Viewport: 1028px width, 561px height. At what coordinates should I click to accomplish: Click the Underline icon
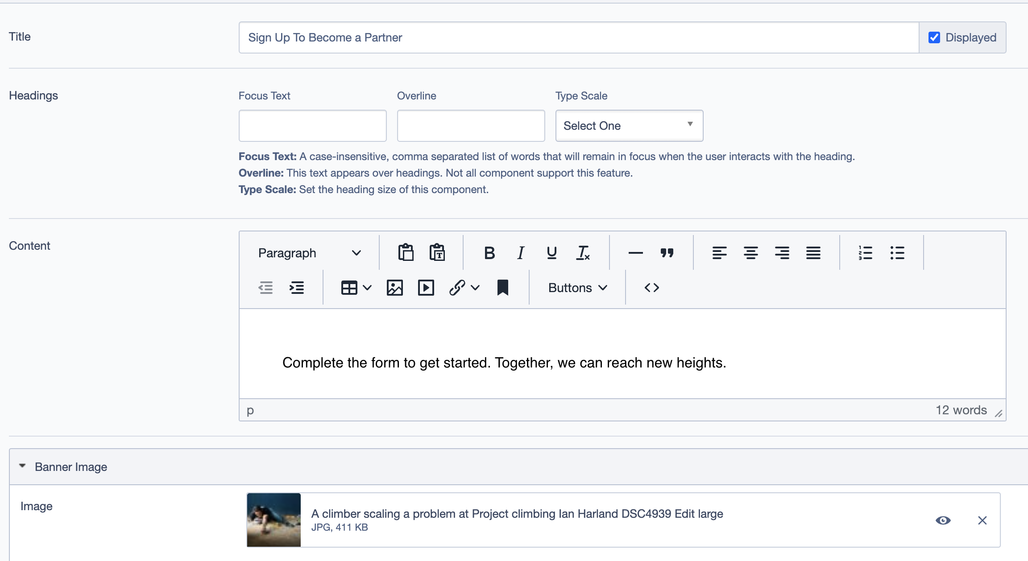click(x=551, y=253)
